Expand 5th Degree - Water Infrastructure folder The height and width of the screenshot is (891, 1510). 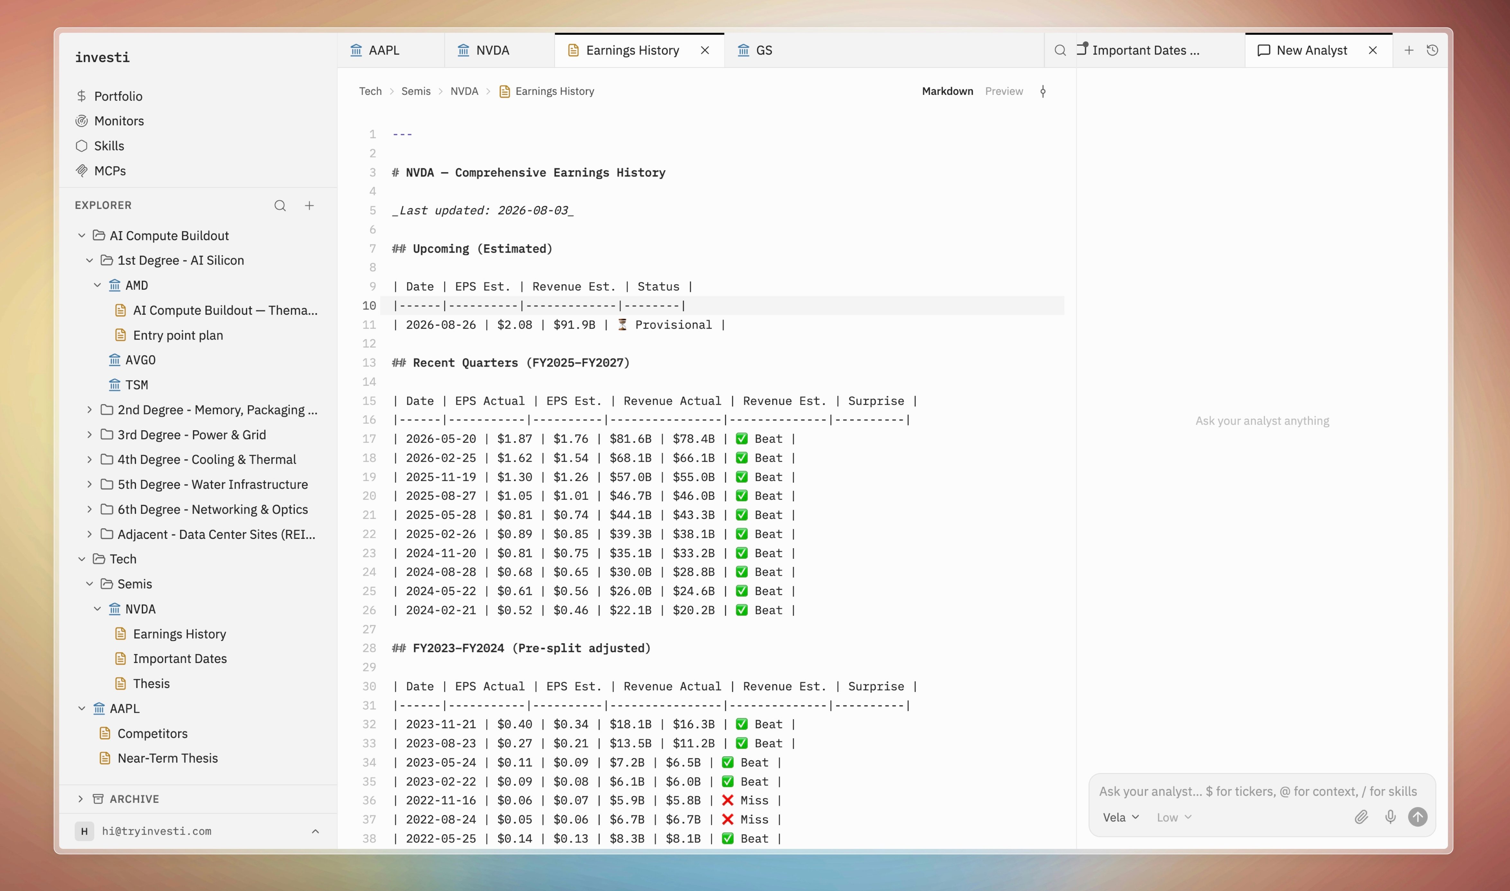[x=89, y=485]
